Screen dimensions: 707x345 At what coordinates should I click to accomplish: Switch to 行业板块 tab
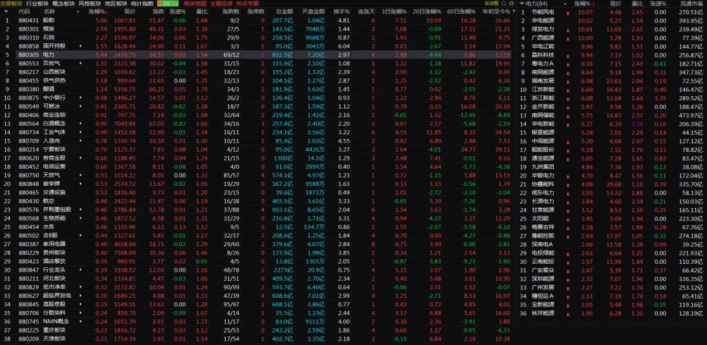(37, 4)
